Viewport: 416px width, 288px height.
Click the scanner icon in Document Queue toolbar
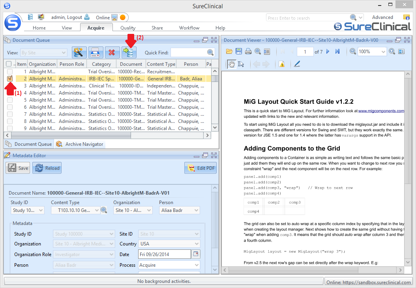point(96,52)
